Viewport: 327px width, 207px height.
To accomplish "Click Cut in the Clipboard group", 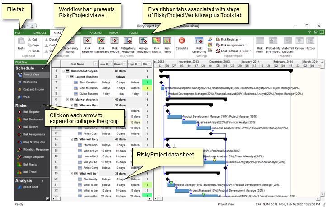I will [33, 39].
